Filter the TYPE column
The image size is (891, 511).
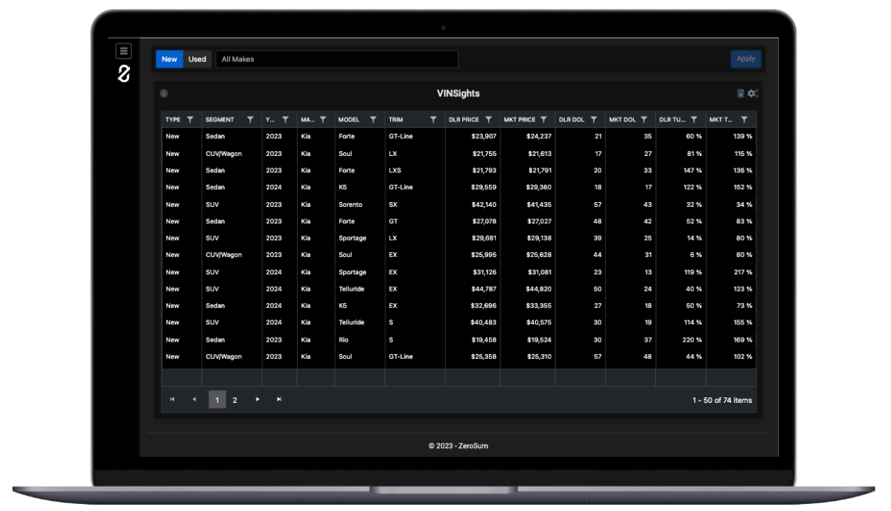190,119
